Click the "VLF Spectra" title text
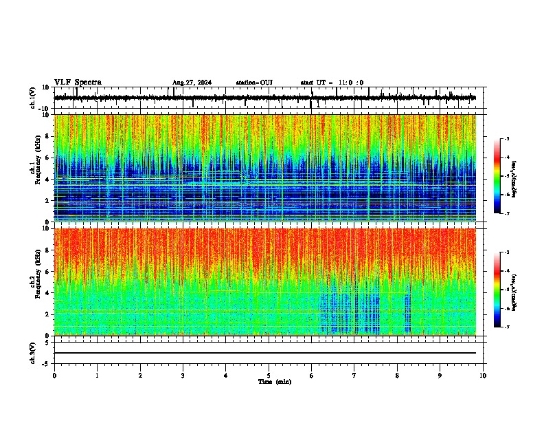The width and height of the screenshot is (544, 421). [x=78, y=83]
